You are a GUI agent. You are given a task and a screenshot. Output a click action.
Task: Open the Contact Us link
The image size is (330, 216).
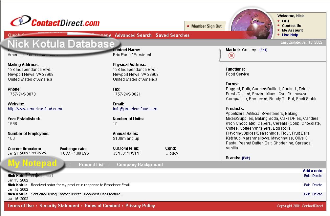tap(292, 26)
